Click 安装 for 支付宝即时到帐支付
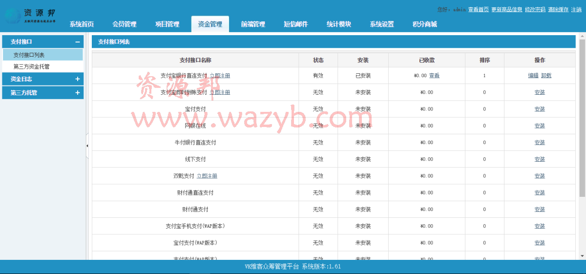 (540, 92)
